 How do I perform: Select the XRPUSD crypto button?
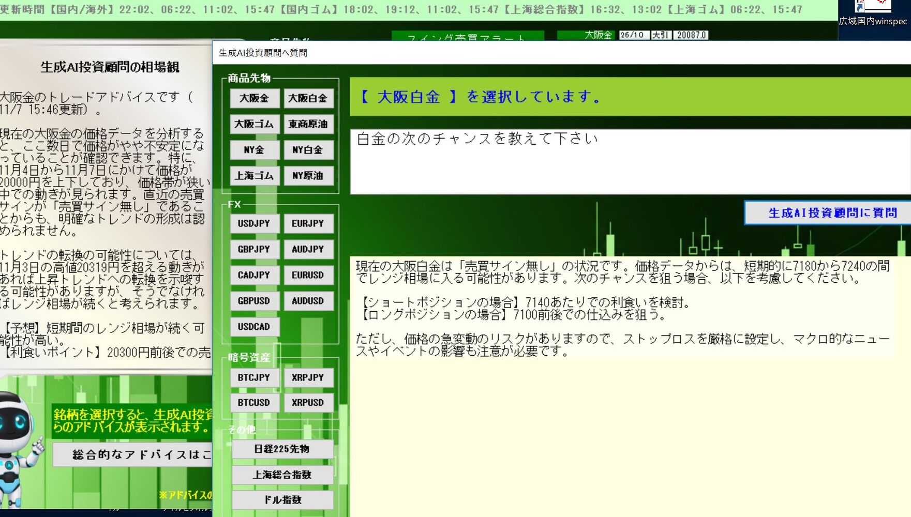coord(308,402)
